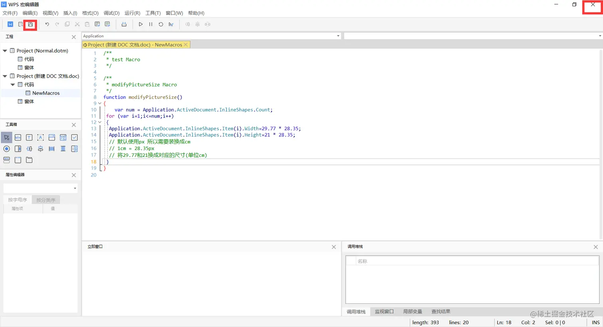Select 窗体 under Project (Normal.dotm)
This screenshot has width=603, height=327.
29,68
